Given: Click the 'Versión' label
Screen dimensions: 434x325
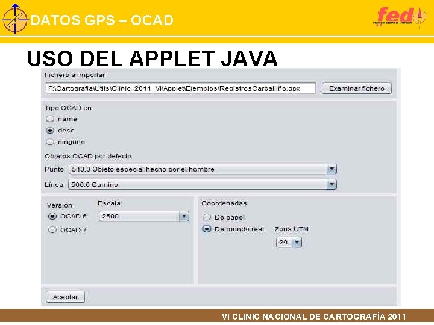Looking at the screenshot, I should (60, 205).
